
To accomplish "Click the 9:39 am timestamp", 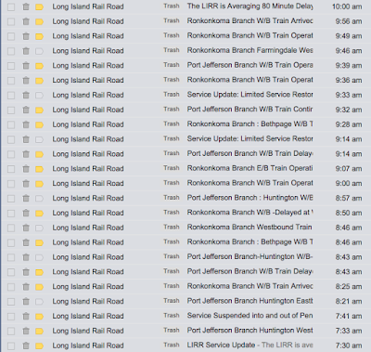I will (349, 66).
